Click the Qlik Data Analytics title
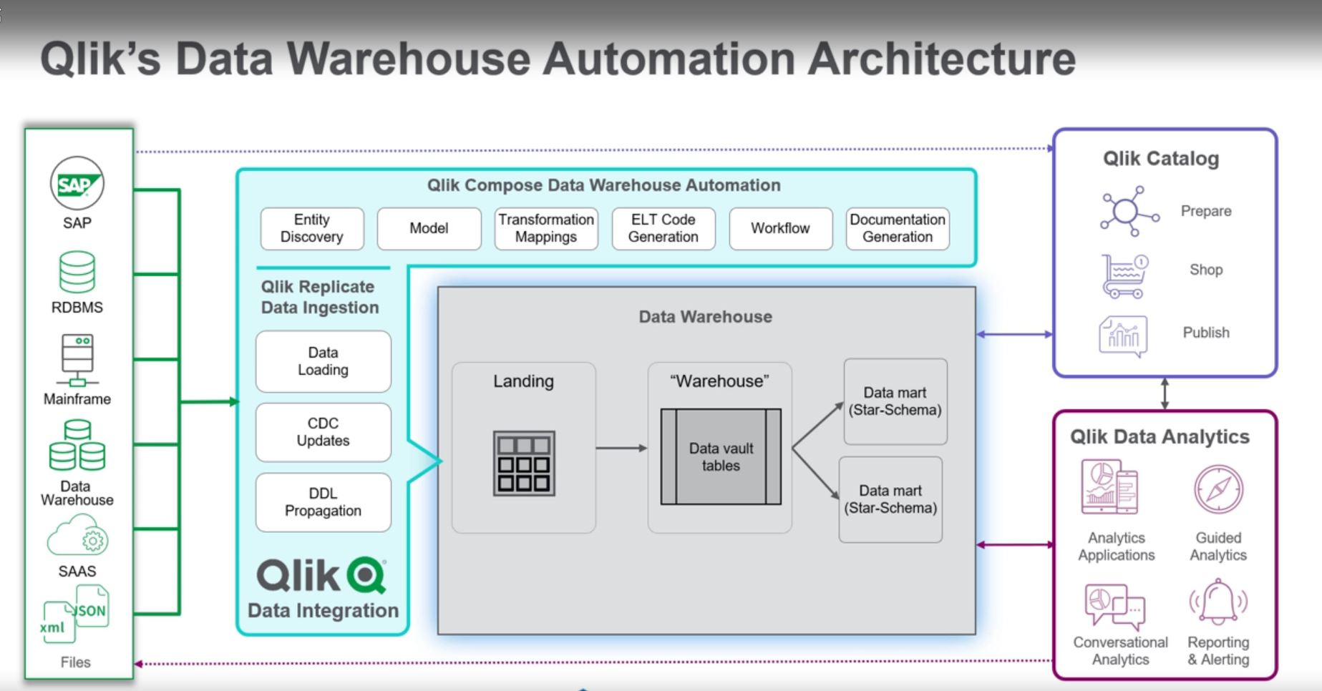 tap(1160, 437)
